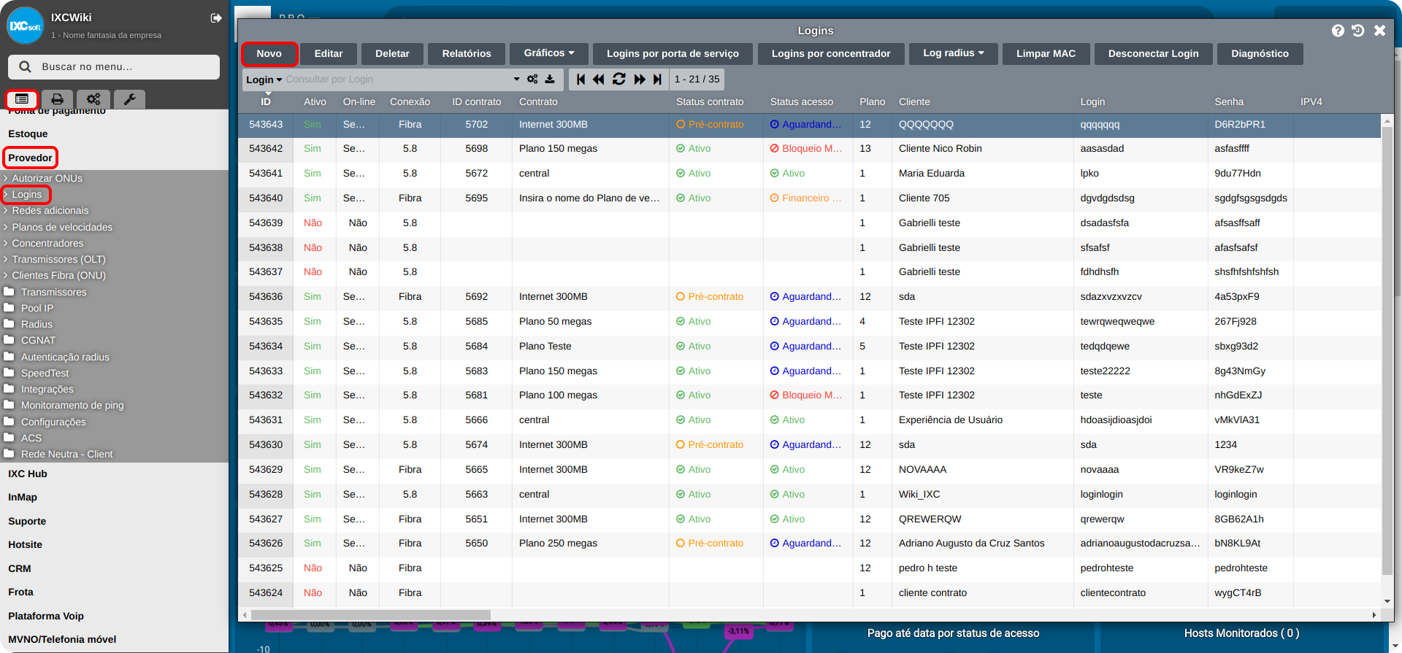The width and height of the screenshot is (1402, 653).
Task: Expand Clientes Fibra (ONU) menu item
Action: pos(58,275)
